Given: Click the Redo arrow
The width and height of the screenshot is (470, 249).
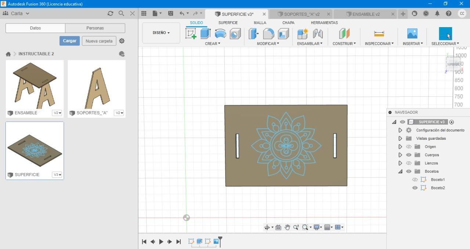Looking at the screenshot, I should click(x=196, y=13).
